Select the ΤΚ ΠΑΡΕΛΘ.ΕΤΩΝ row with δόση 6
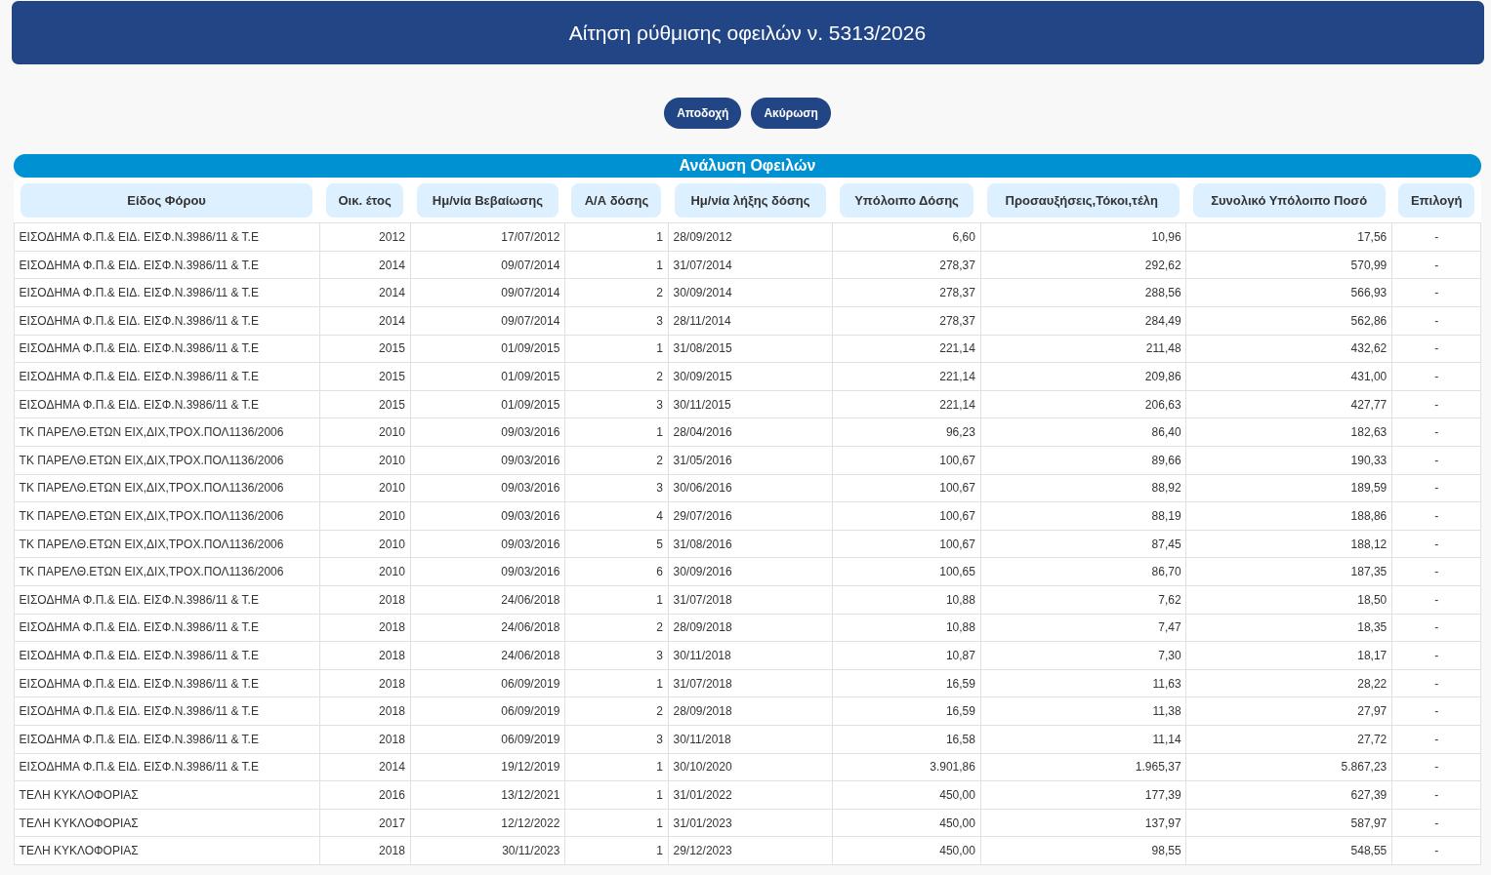 coord(747,572)
